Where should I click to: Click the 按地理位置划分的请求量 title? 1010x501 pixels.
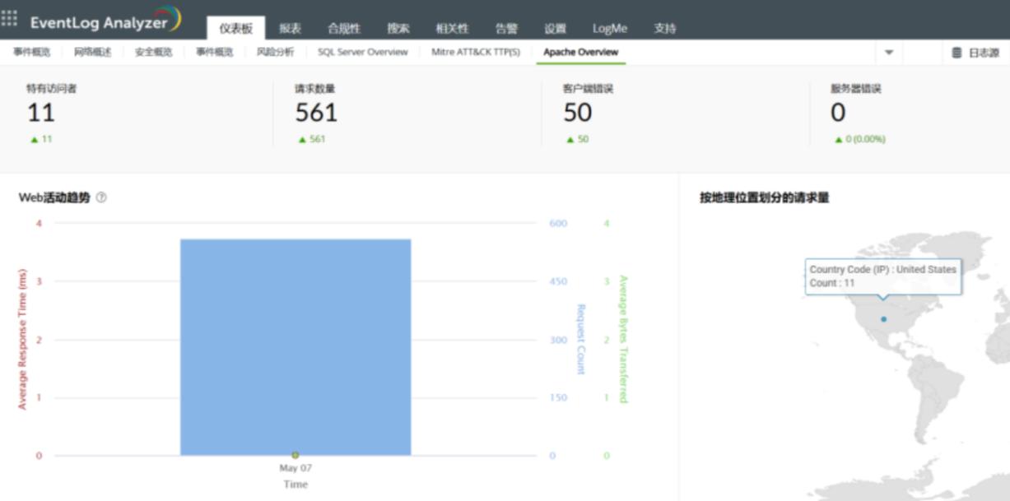[x=765, y=197]
